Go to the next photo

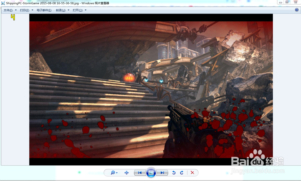(x=162, y=173)
